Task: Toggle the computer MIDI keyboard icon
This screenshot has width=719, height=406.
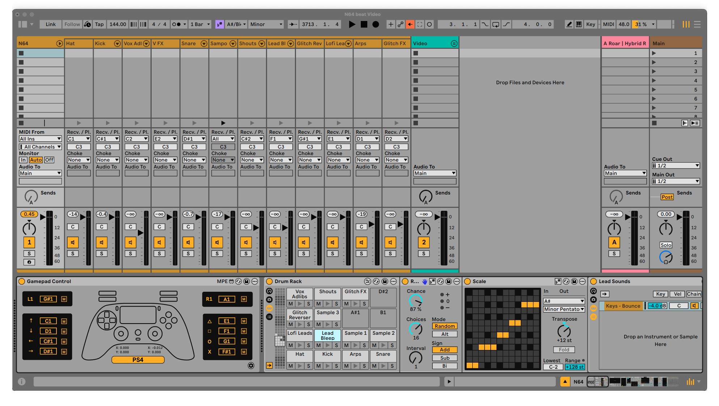Action: [x=579, y=24]
